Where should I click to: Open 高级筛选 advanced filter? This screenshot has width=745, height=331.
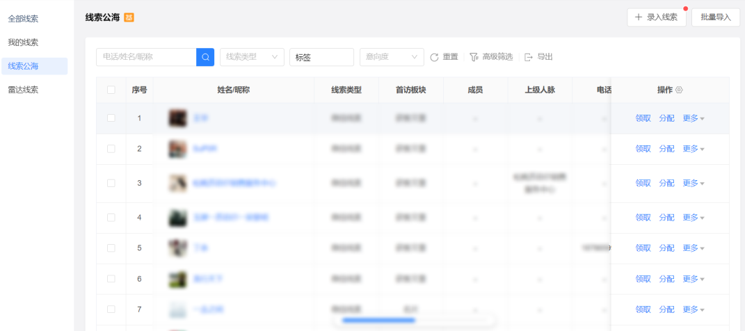click(x=491, y=57)
